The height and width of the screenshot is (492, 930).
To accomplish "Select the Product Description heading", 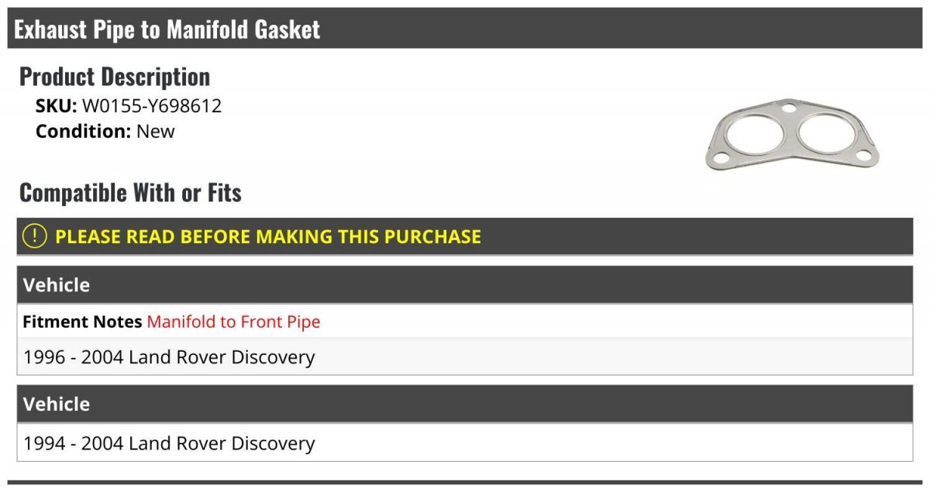I will point(115,76).
